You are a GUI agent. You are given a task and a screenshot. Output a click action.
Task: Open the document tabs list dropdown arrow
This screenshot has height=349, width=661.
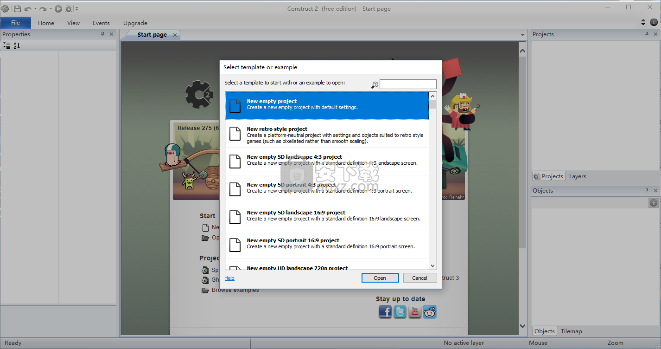click(x=522, y=35)
